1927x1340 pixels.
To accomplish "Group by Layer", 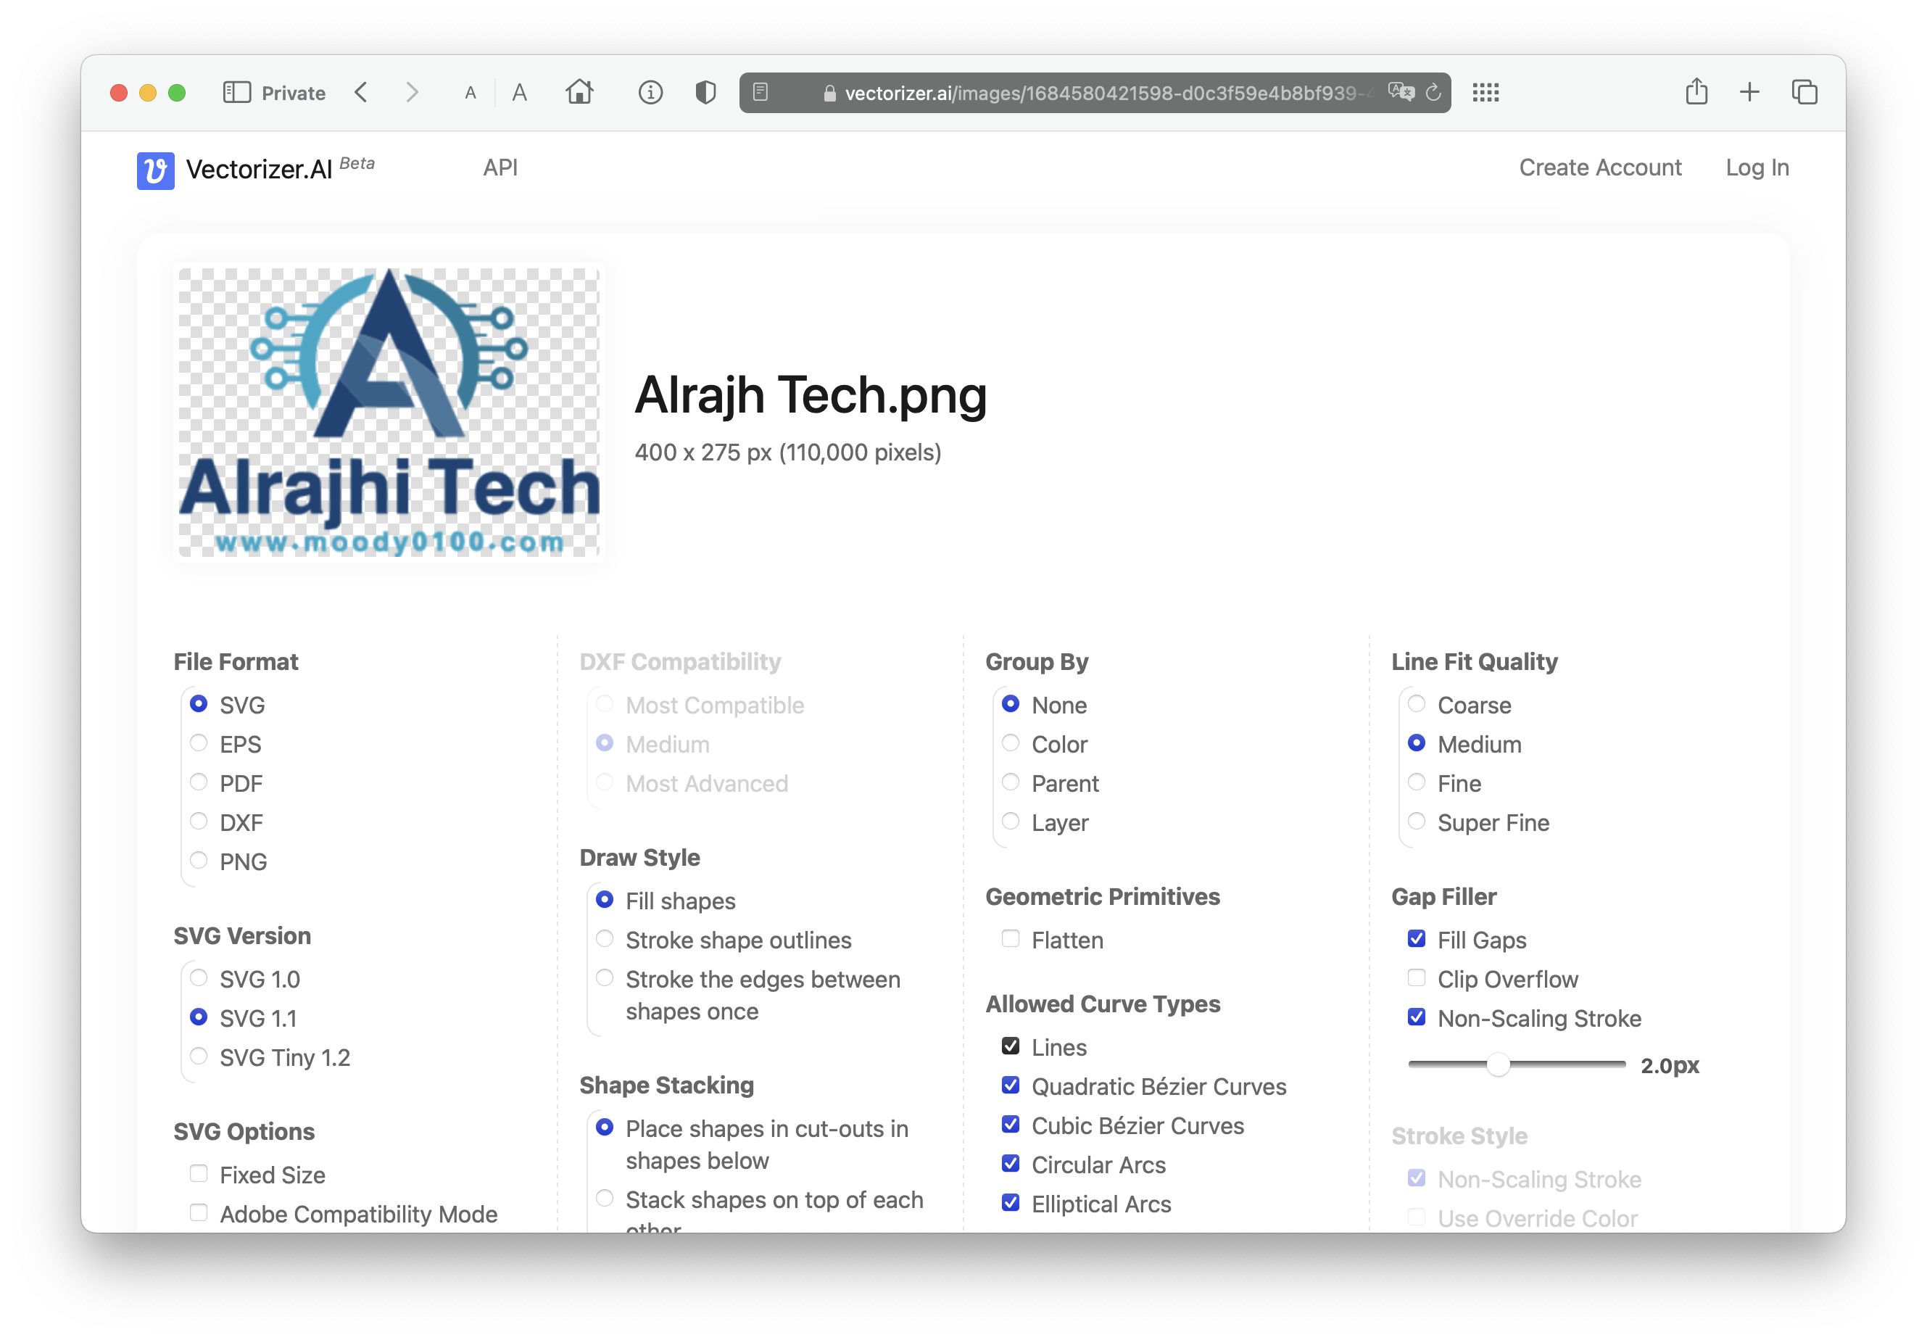I will [x=1011, y=821].
